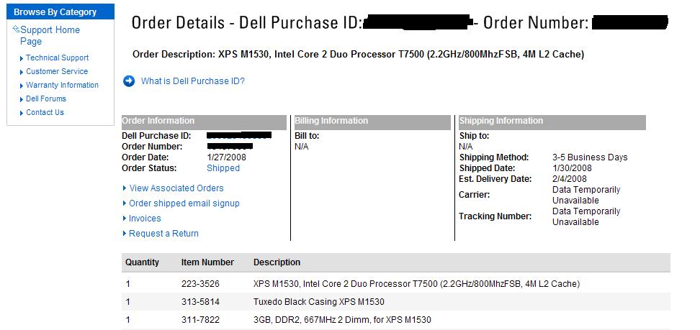Click the triangle beside Order shipped email signup
The image size is (700, 330).
125,203
